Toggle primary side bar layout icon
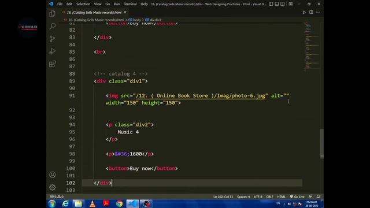 tap(271, 4)
